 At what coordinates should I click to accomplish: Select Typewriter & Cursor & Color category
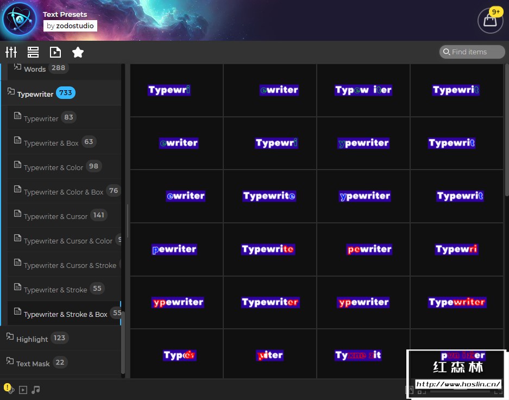pyautogui.click(x=64, y=240)
